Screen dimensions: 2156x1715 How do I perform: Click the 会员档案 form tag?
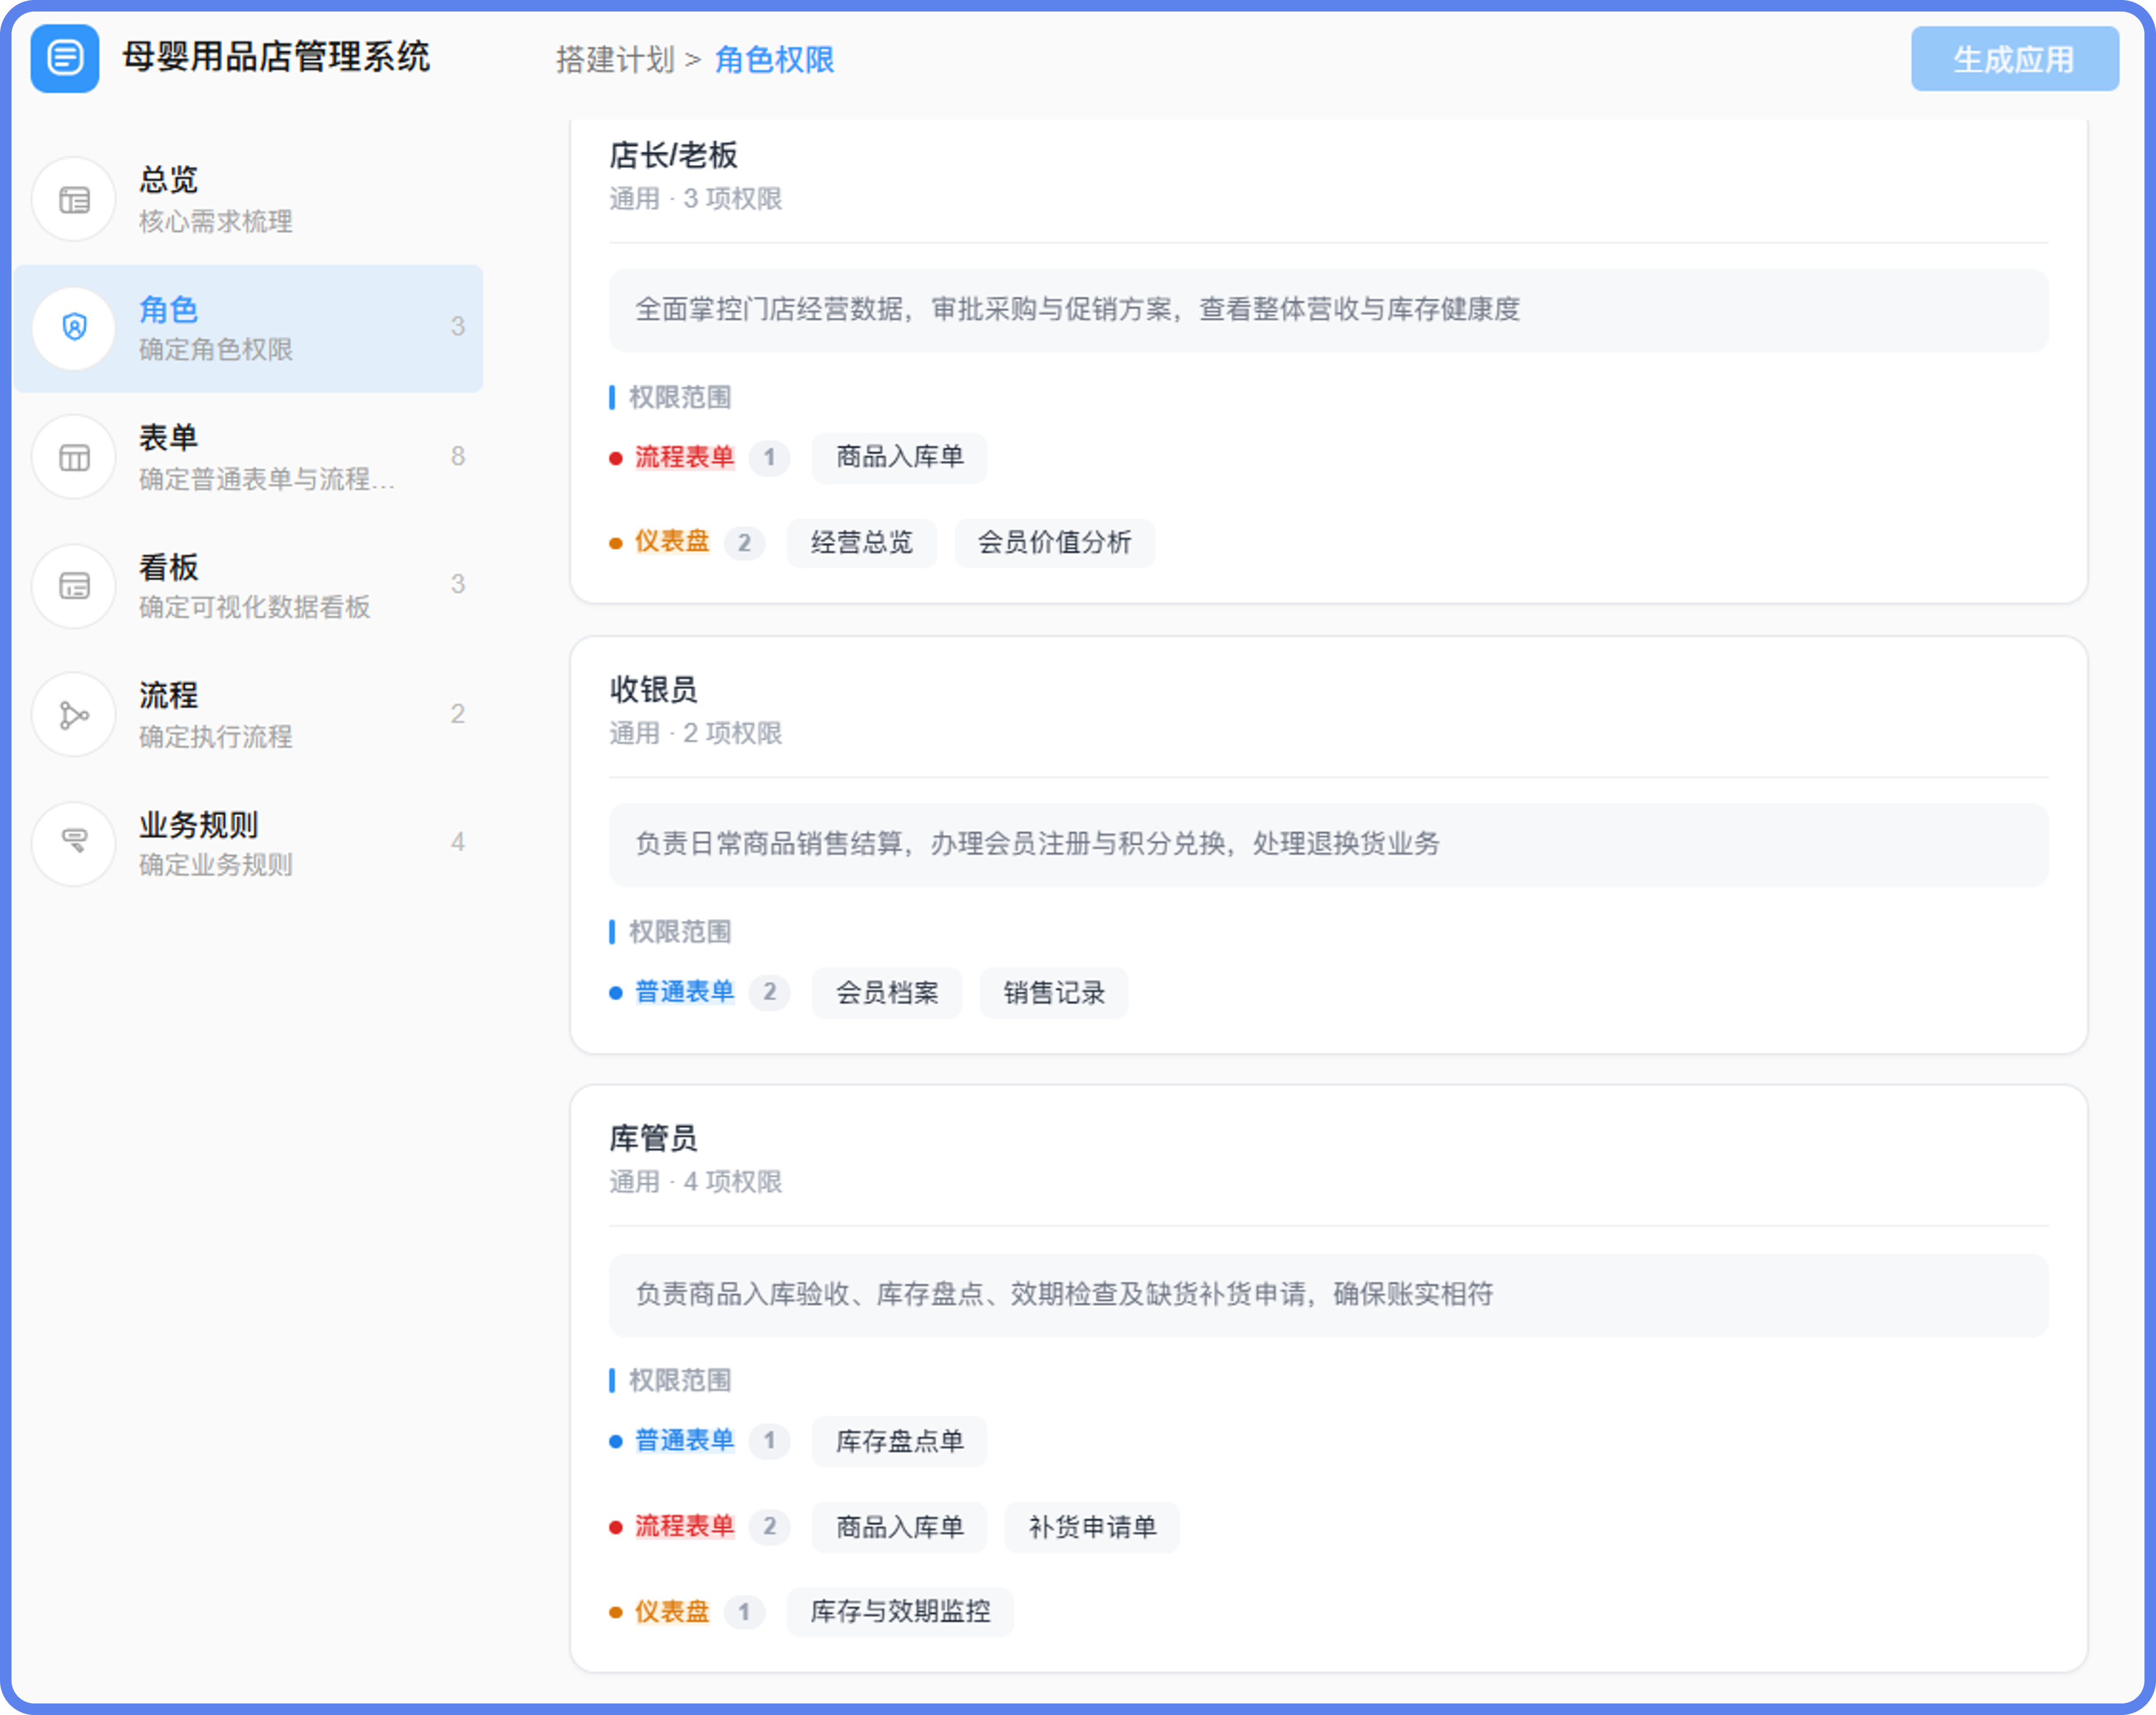point(886,992)
